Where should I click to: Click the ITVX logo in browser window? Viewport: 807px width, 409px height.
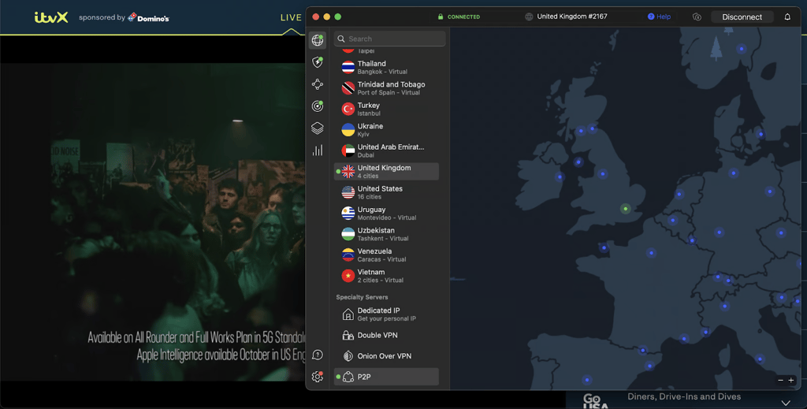51,17
